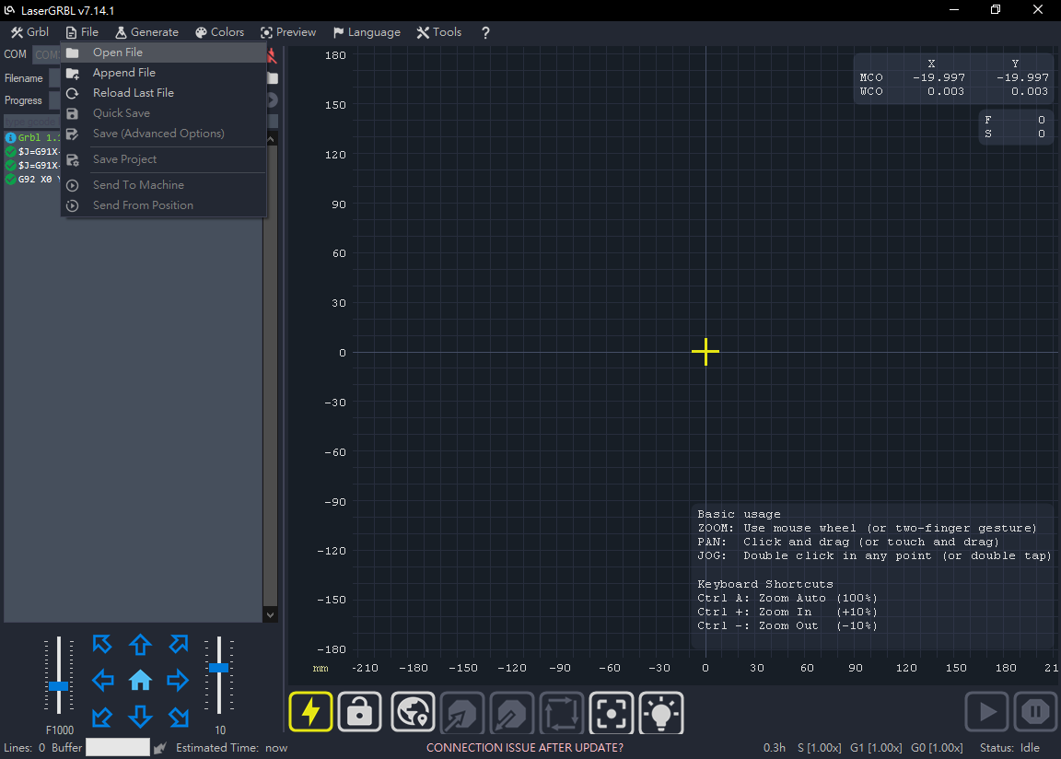Click the run program icon beside Progress
Screen dimensions: 1061x759
pos(272,100)
